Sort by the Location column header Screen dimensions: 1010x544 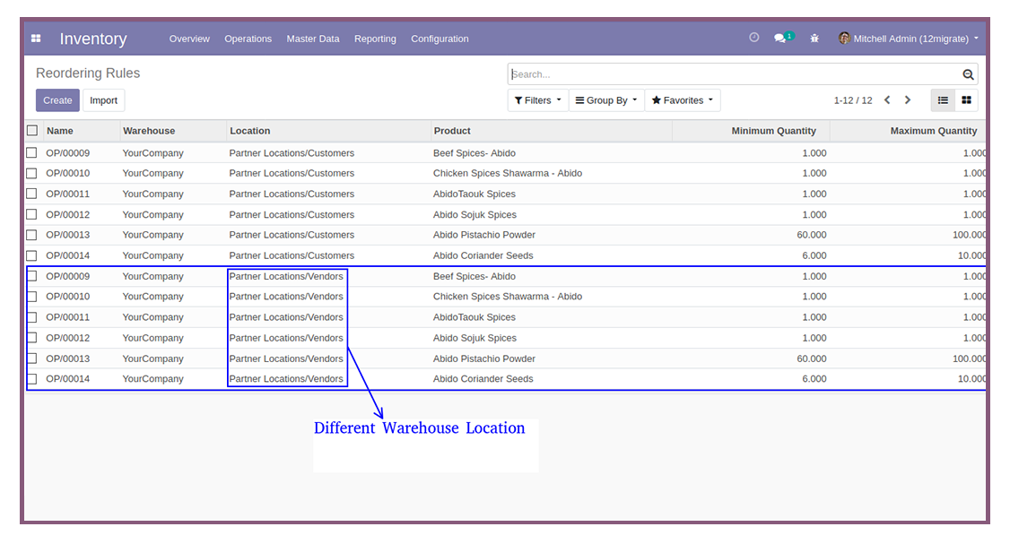250,131
